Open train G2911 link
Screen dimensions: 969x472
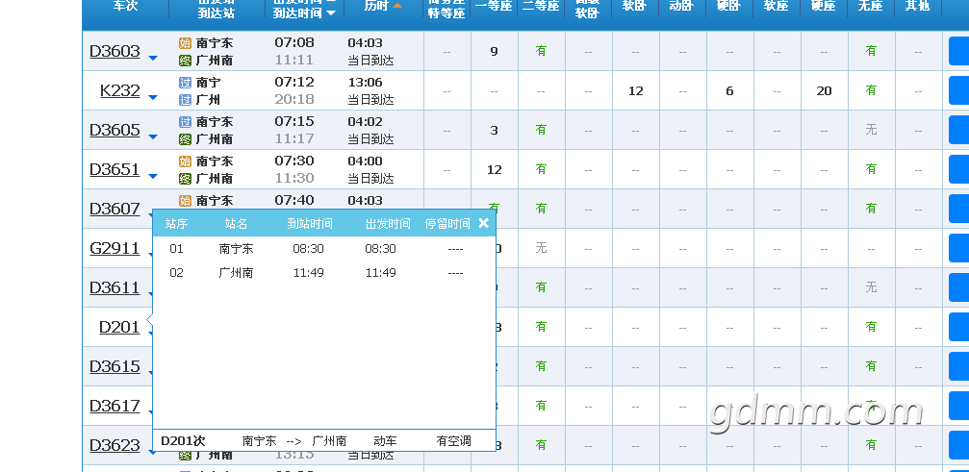[115, 249]
